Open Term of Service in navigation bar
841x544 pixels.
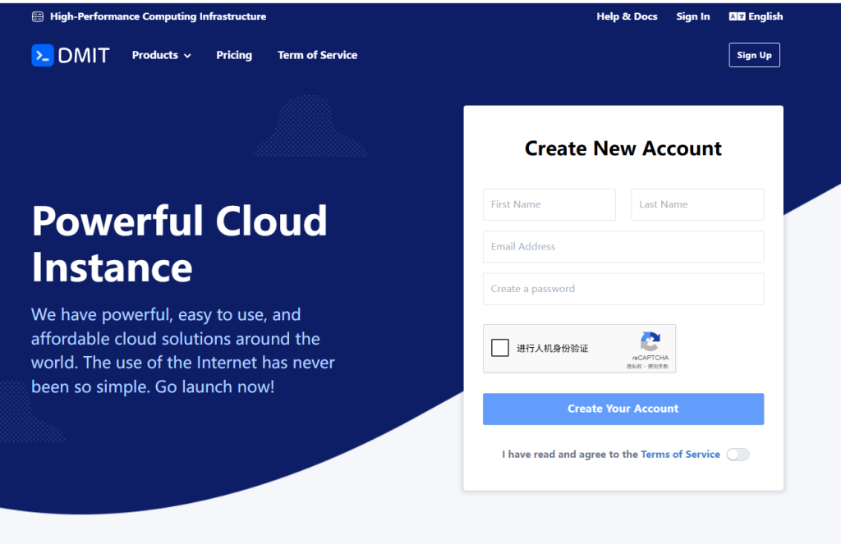pyautogui.click(x=317, y=55)
